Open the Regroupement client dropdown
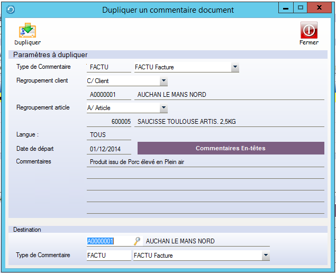This screenshot has height=273, width=336. tap(164, 81)
